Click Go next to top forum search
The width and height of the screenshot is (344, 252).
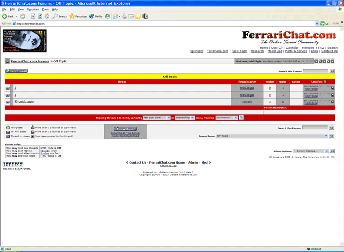[332, 71]
